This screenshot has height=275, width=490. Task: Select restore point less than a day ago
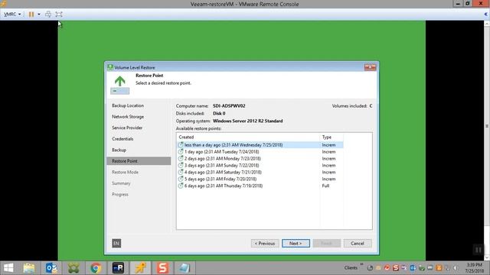260,145
